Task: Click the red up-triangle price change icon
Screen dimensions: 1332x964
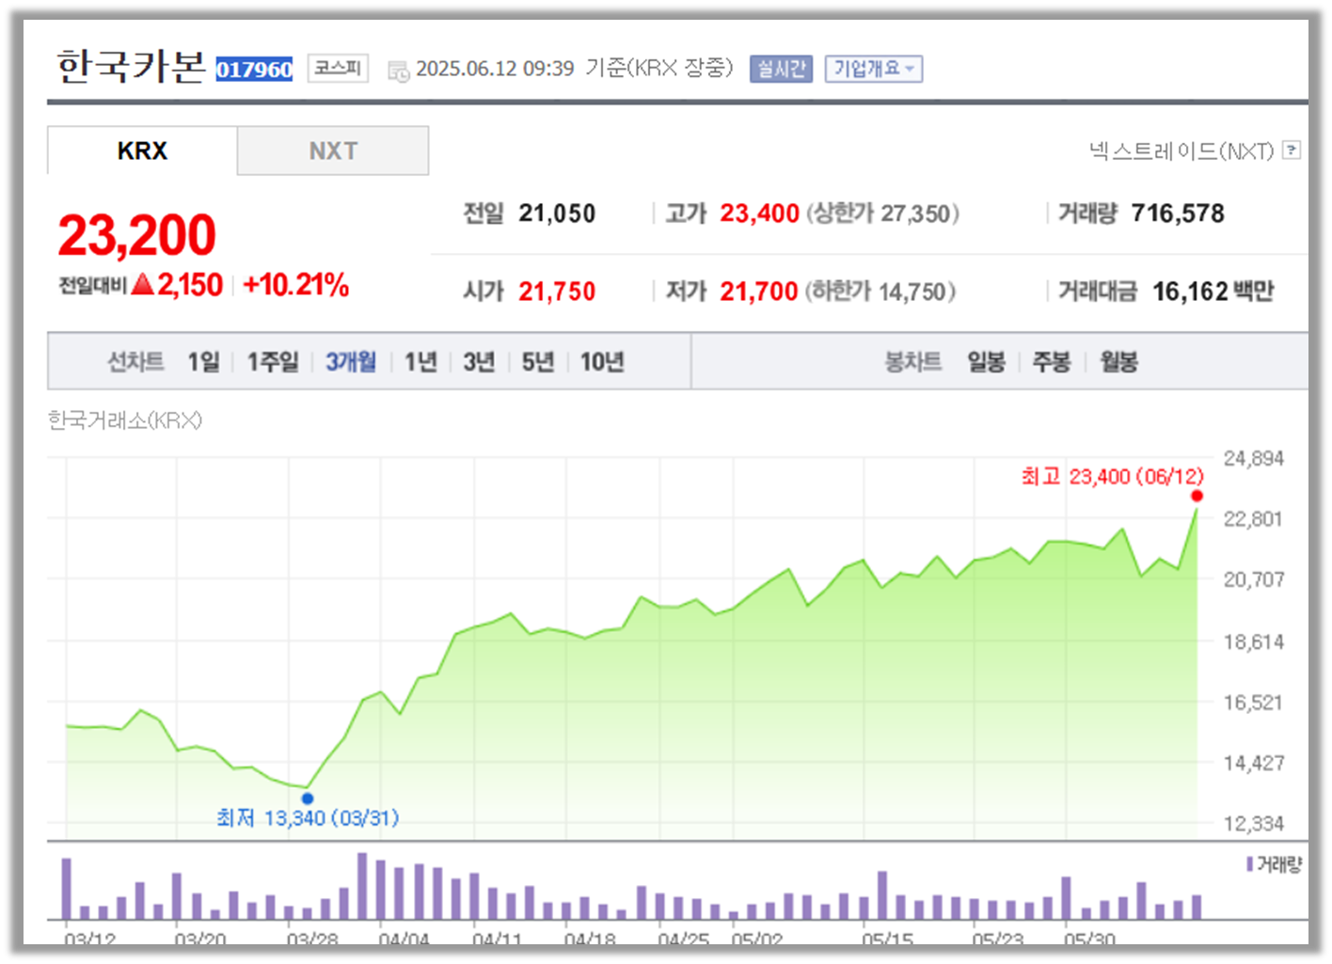Action: pyautogui.click(x=142, y=284)
